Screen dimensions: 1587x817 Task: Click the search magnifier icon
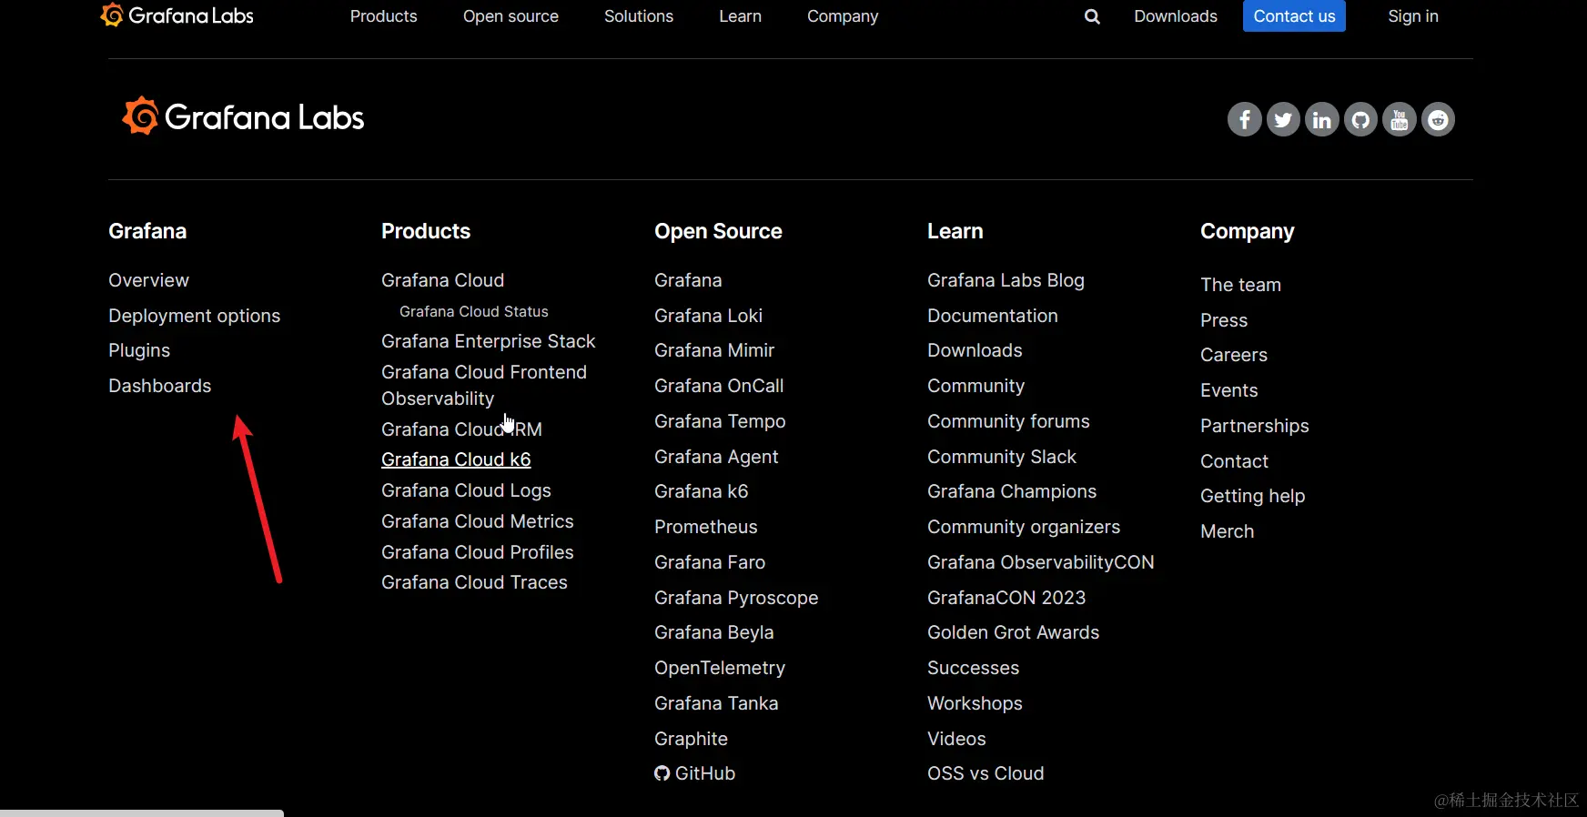pos(1092,16)
